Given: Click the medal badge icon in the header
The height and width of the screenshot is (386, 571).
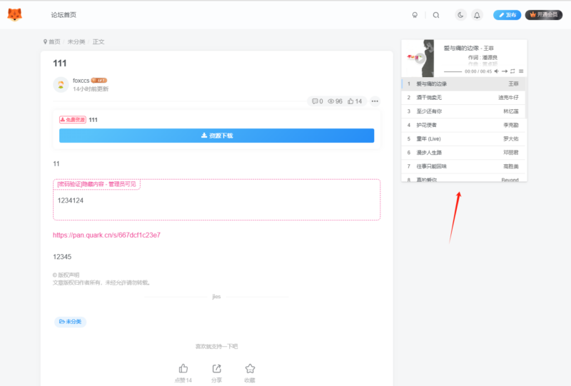Looking at the screenshot, I should 415,15.
